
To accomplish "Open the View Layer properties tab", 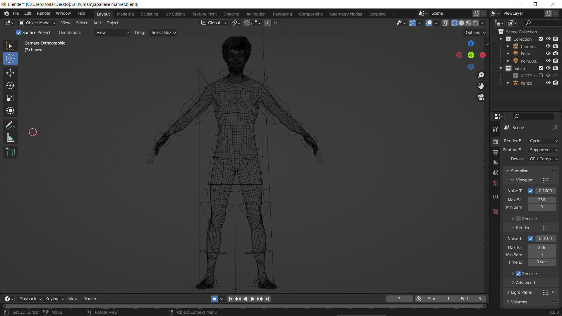I will coord(495,162).
